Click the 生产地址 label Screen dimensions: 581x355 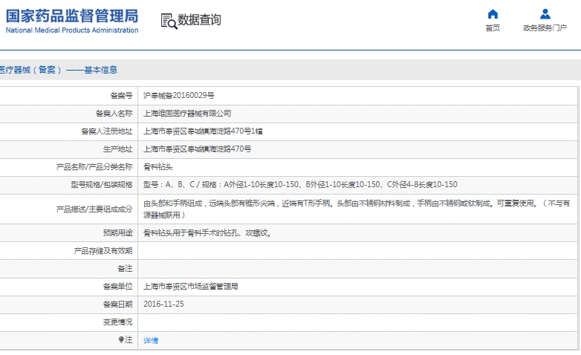[x=117, y=149]
